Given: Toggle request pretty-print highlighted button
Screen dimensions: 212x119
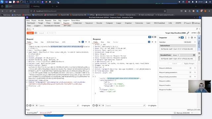Looking at the screenshot, I should 83,42.
